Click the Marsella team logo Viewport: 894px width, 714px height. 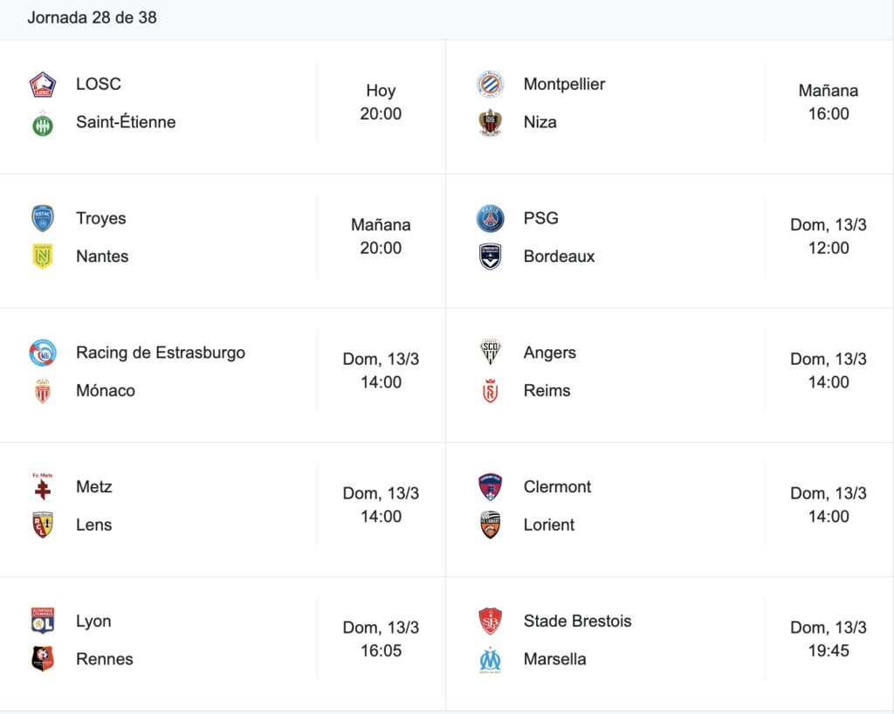pyautogui.click(x=491, y=660)
